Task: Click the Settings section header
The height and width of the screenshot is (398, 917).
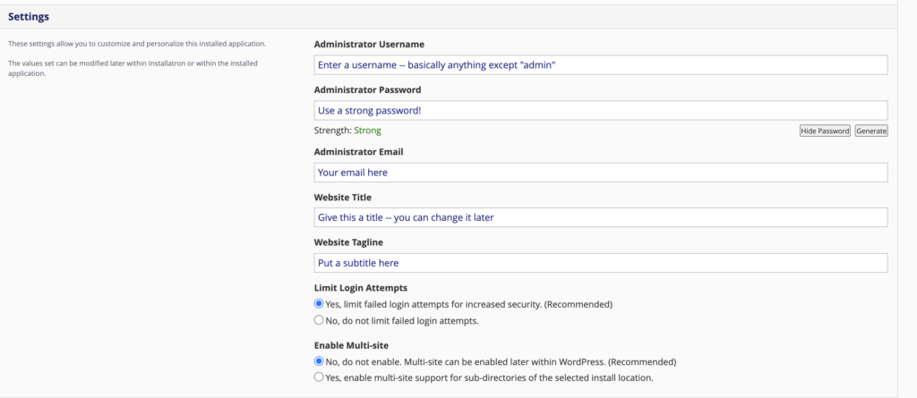Action: tap(29, 17)
